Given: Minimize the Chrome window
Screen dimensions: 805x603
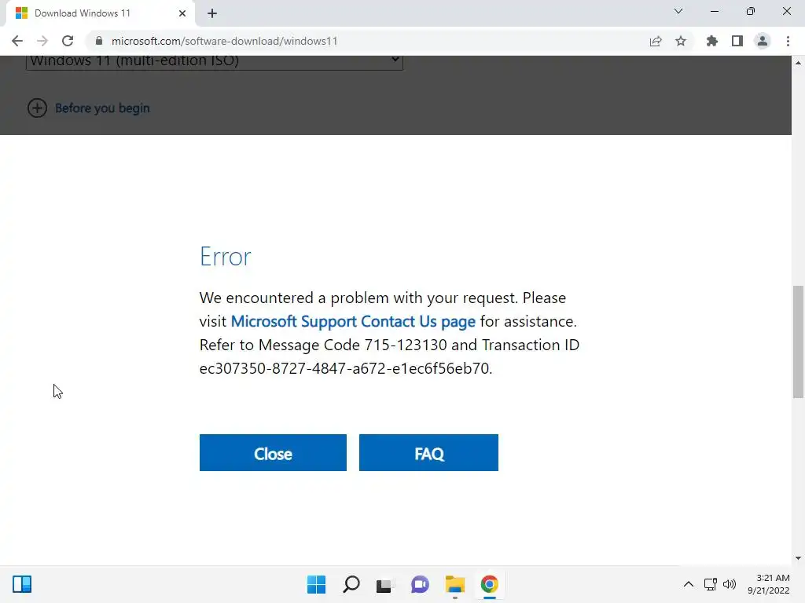Looking at the screenshot, I should tap(714, 11).
